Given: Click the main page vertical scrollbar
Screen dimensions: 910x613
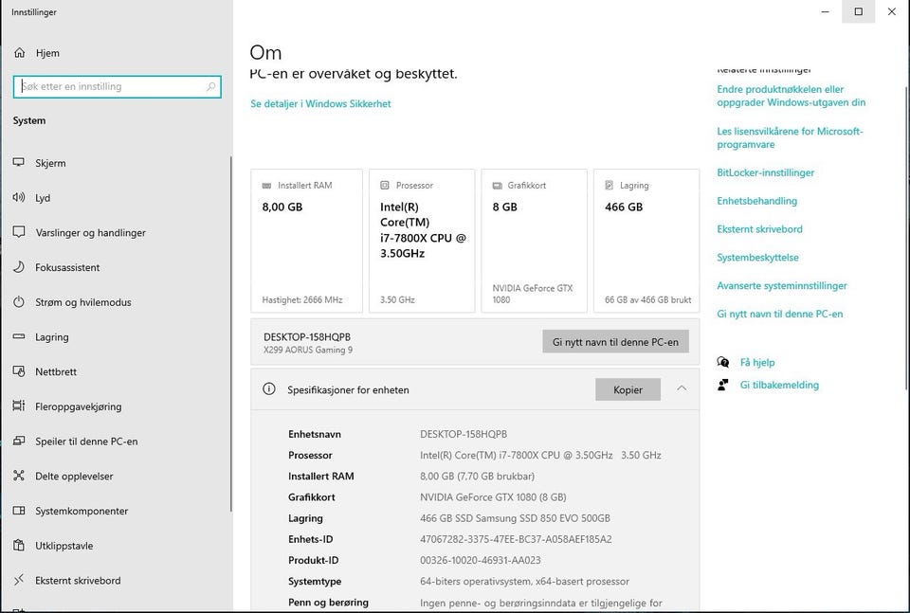Looking at the screenshot, I should (x=906, y=239).
